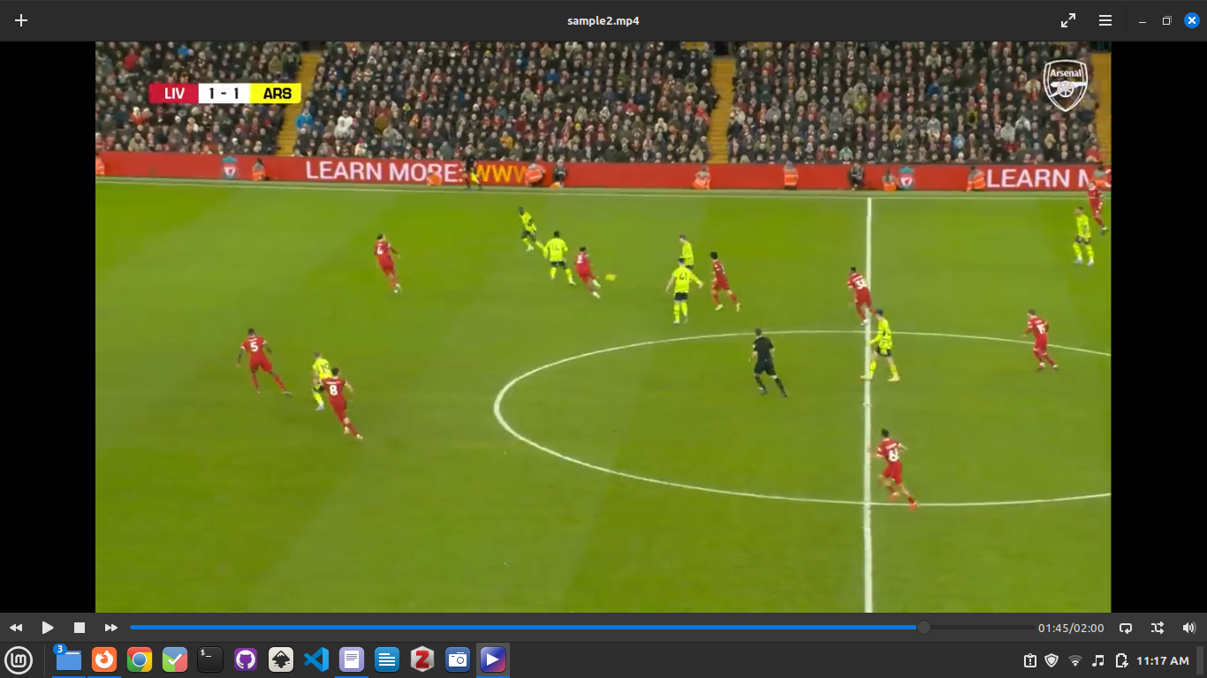Click the + button to open a new file
1207x678 pixels.
(20, 19)
